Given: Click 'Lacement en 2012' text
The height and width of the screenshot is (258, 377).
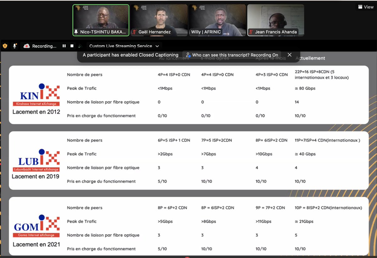Looking at the screenshot, I should [x=36, y=112].
